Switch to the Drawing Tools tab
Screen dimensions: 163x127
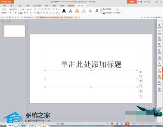click(71, 6)
